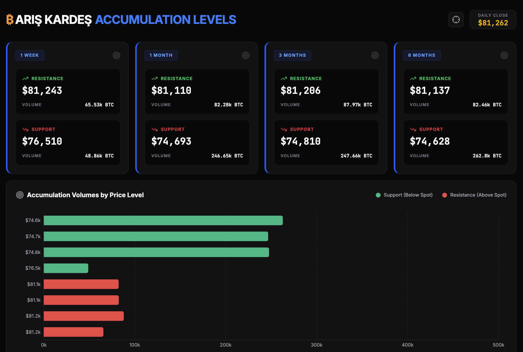This screenshot has height=352, width=523.
Task: Select the 6 MONTHS timeframe badge
Action: point(422,55)
